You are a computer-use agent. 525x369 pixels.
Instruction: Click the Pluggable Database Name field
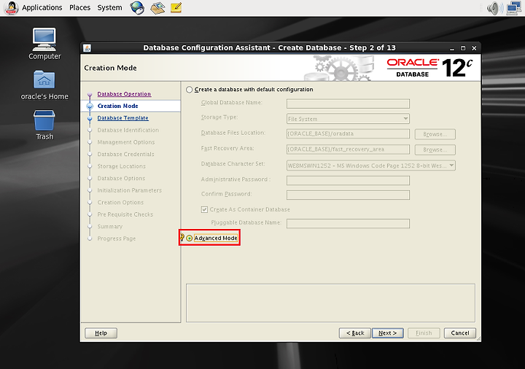click(348, 223)
